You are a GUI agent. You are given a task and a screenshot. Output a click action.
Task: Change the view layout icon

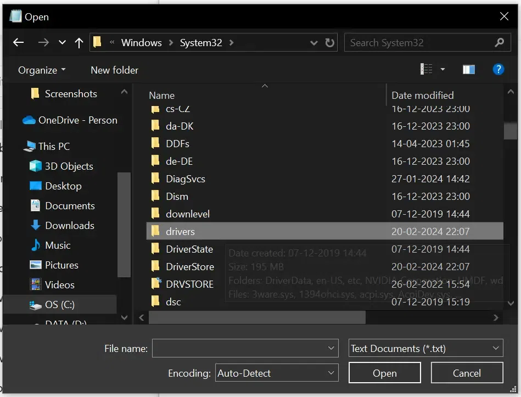[x=427, y=69]
